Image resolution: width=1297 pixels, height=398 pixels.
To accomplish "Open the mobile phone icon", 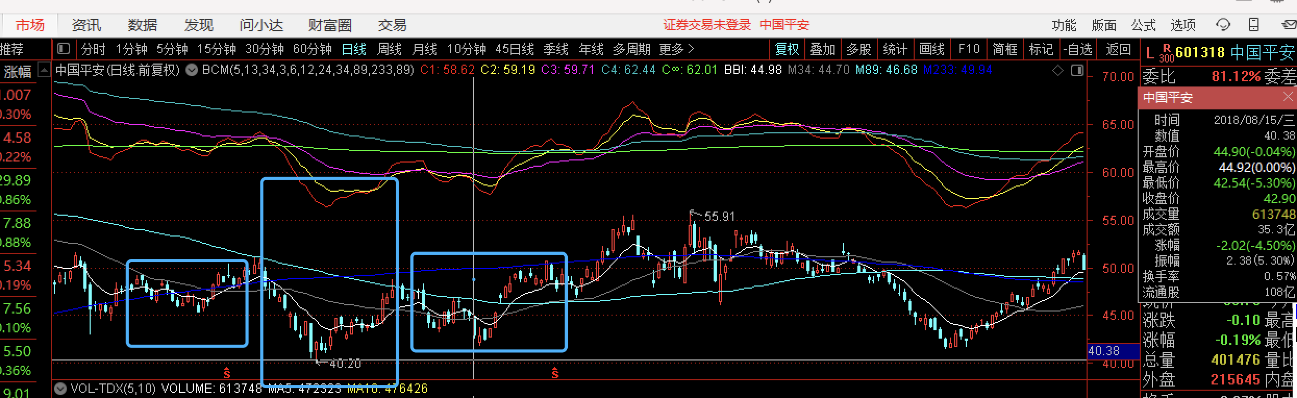I will click(x=1254, y=24).
